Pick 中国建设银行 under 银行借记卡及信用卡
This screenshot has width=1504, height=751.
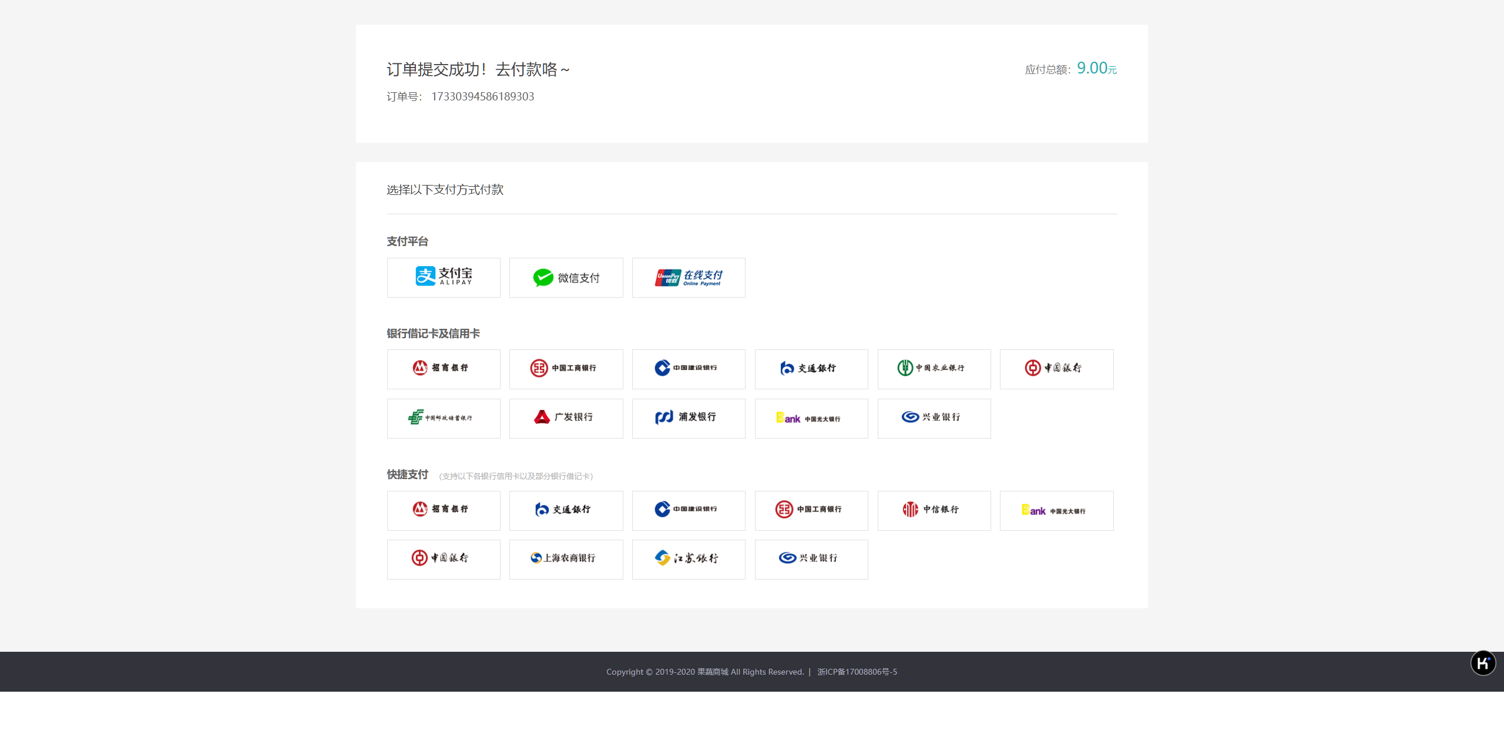[689, 369]
